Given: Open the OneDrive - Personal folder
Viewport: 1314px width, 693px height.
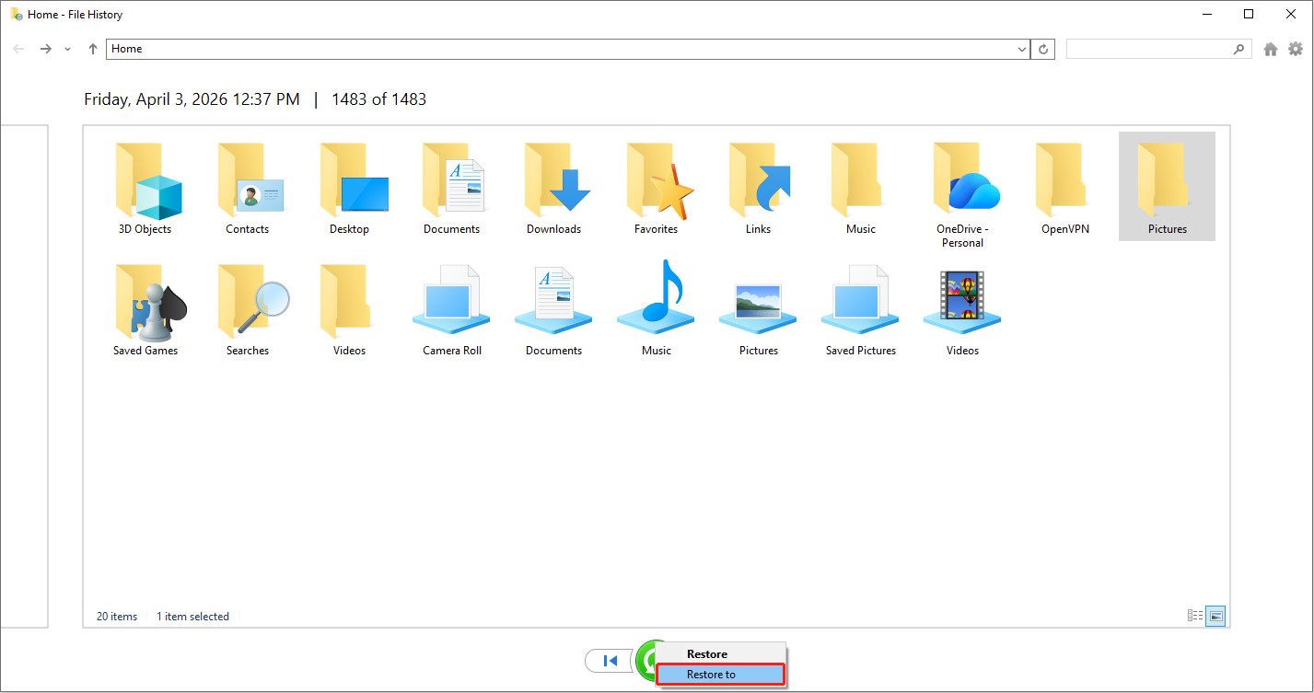Looking at the screenshot, I should click(961, 184).
